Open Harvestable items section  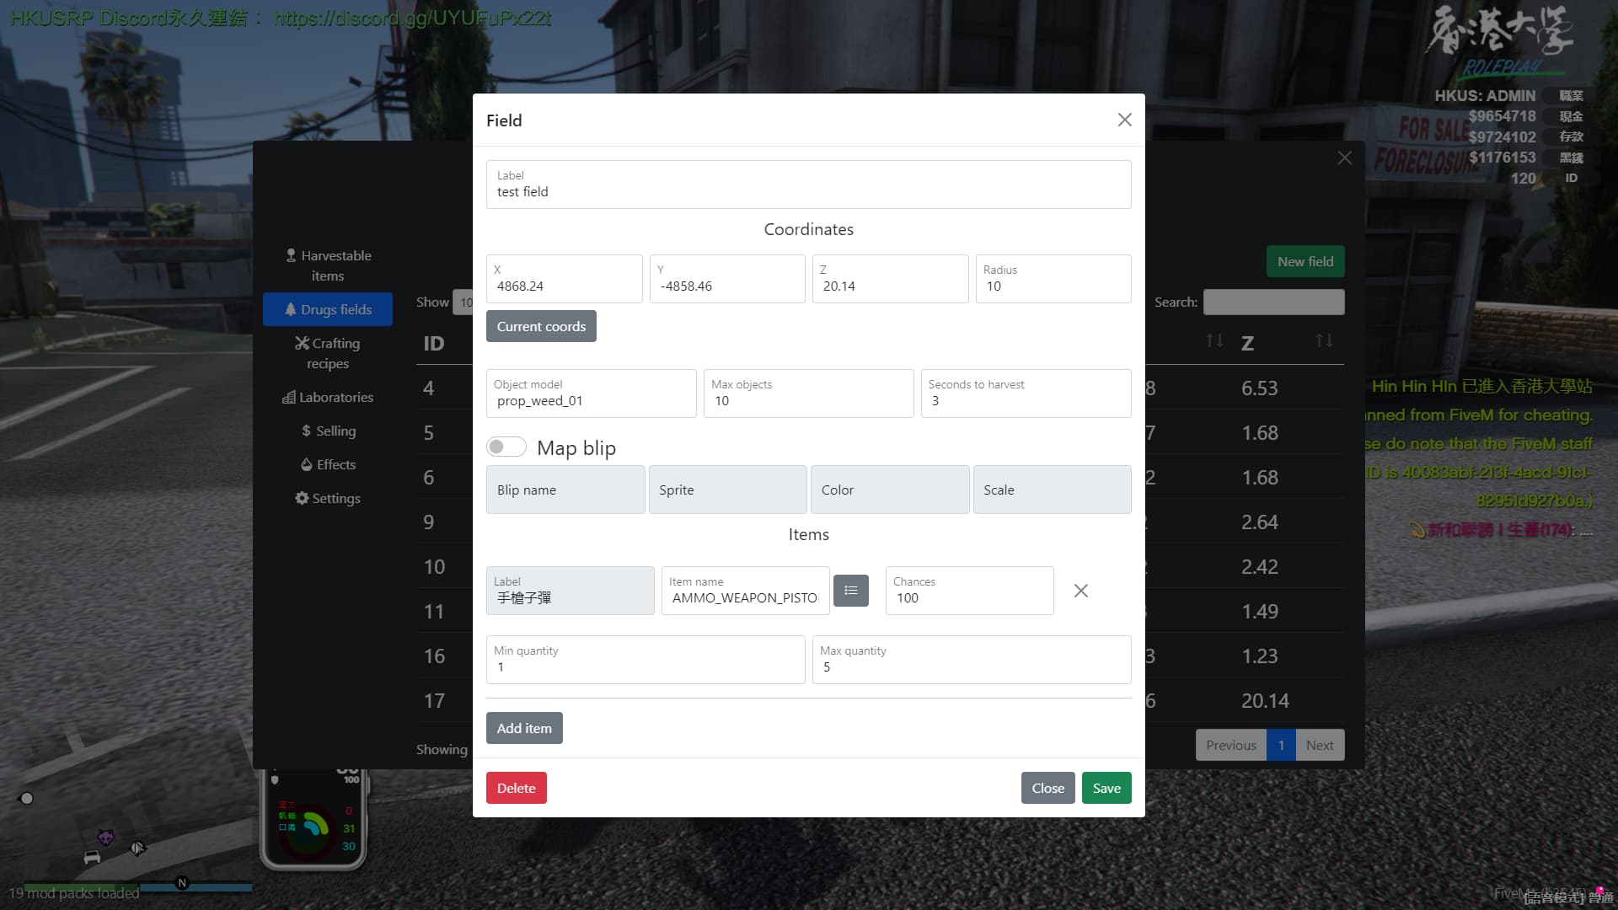(328, 265)
